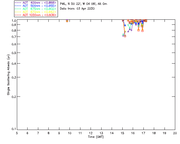Click the x-axis hour label '18'
This screenshot has height=144, width=180.
click(x=154, y=133)
